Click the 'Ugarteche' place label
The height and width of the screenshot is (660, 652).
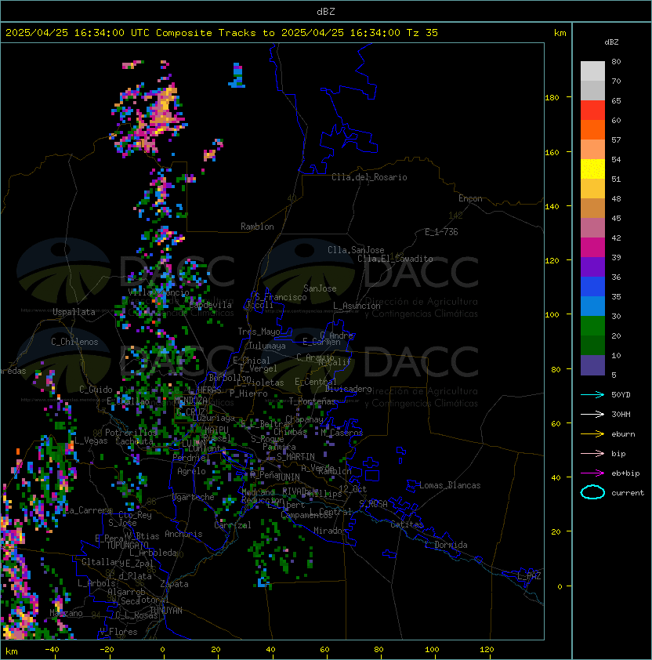(x=194, y=497)
